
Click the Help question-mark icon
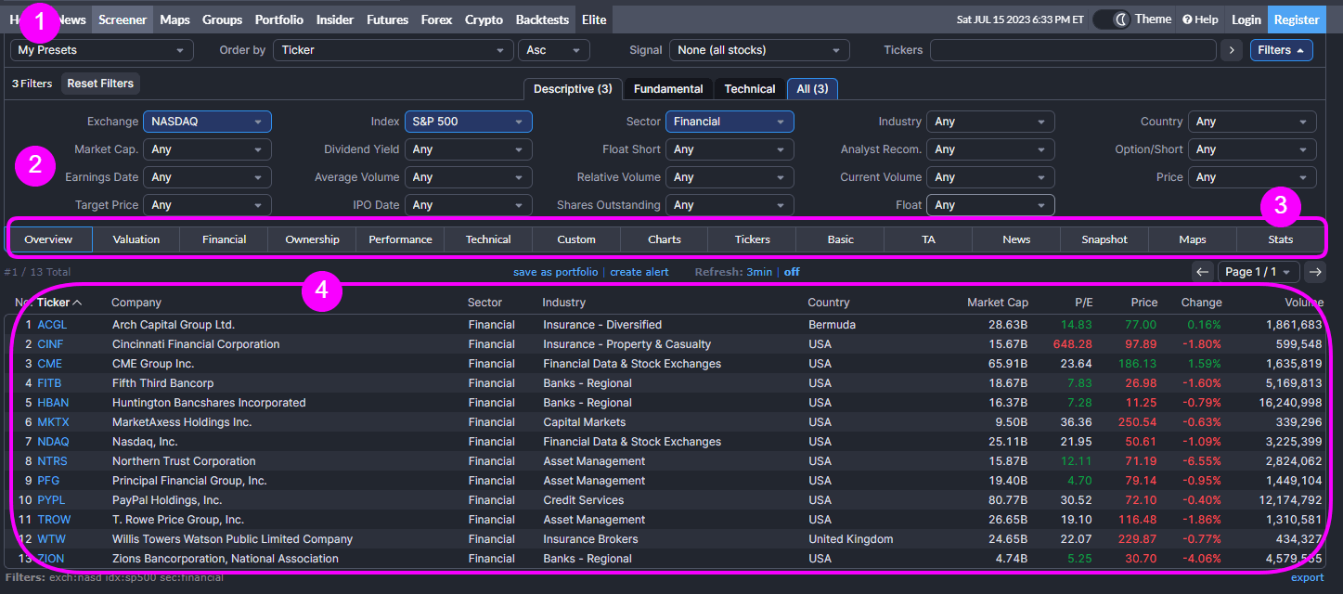pyautogui.click(x=1187, y=19)
